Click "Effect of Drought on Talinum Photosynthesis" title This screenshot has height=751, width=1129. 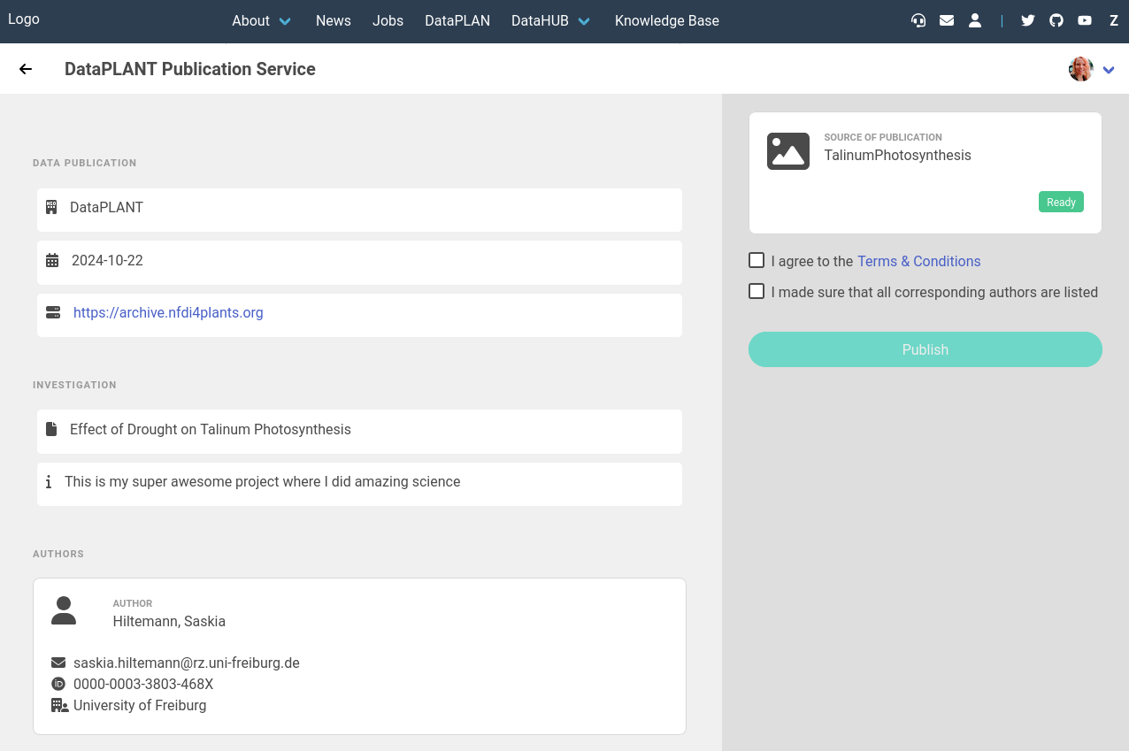point(211,429)
